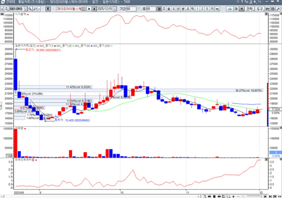Click the save chart disk icon

click(272, 9)
